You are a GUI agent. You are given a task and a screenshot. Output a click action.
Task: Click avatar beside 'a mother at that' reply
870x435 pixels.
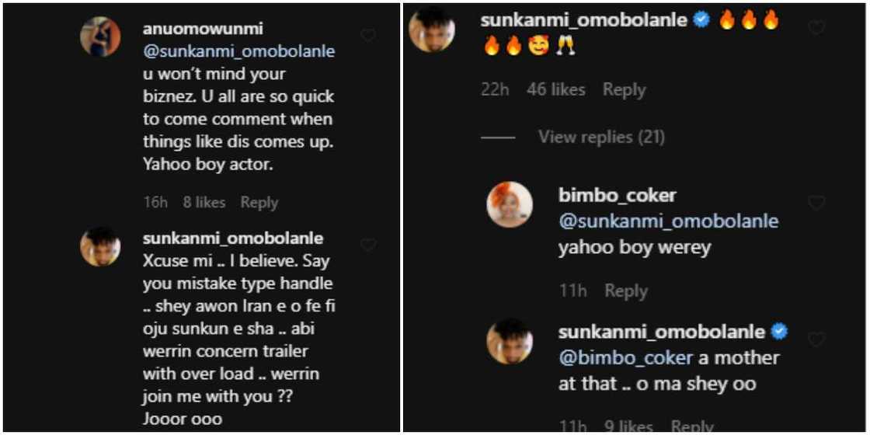510,342
